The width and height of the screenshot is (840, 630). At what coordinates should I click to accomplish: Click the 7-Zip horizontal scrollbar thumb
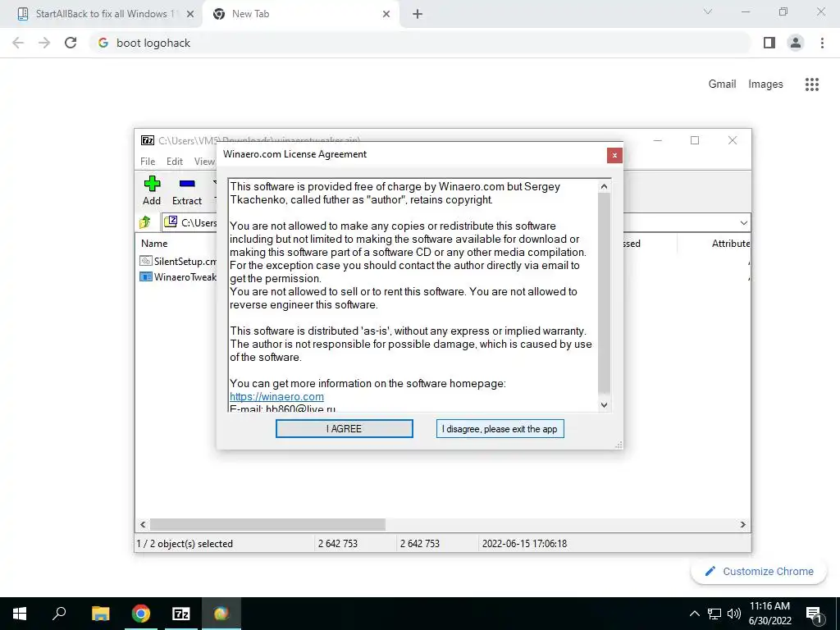tap(267, 524)
